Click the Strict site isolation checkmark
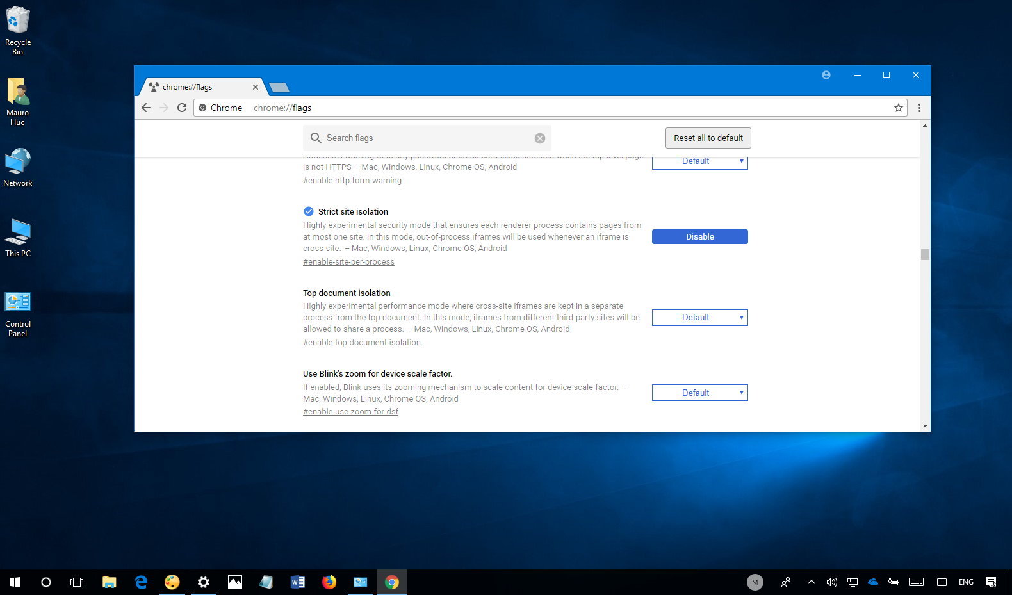Viewport: 1012px width, 595px height. coord(308,211)
